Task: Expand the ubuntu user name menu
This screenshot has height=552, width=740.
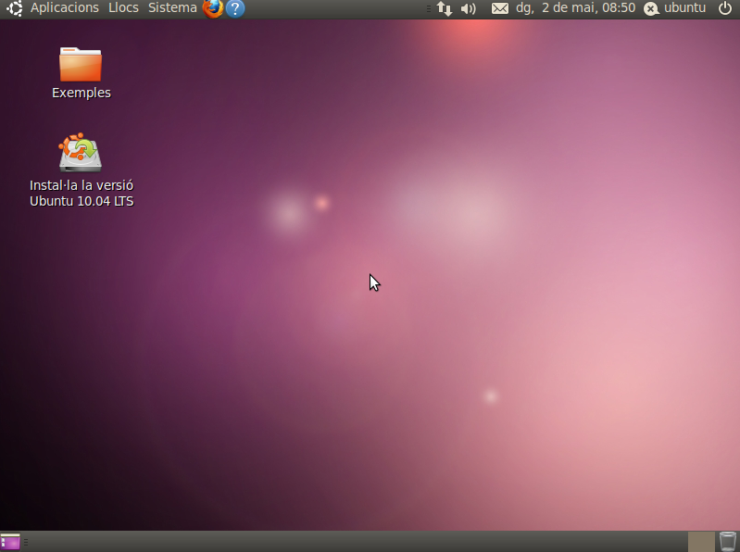Action: pyautogui.click(x=684, y=8)
